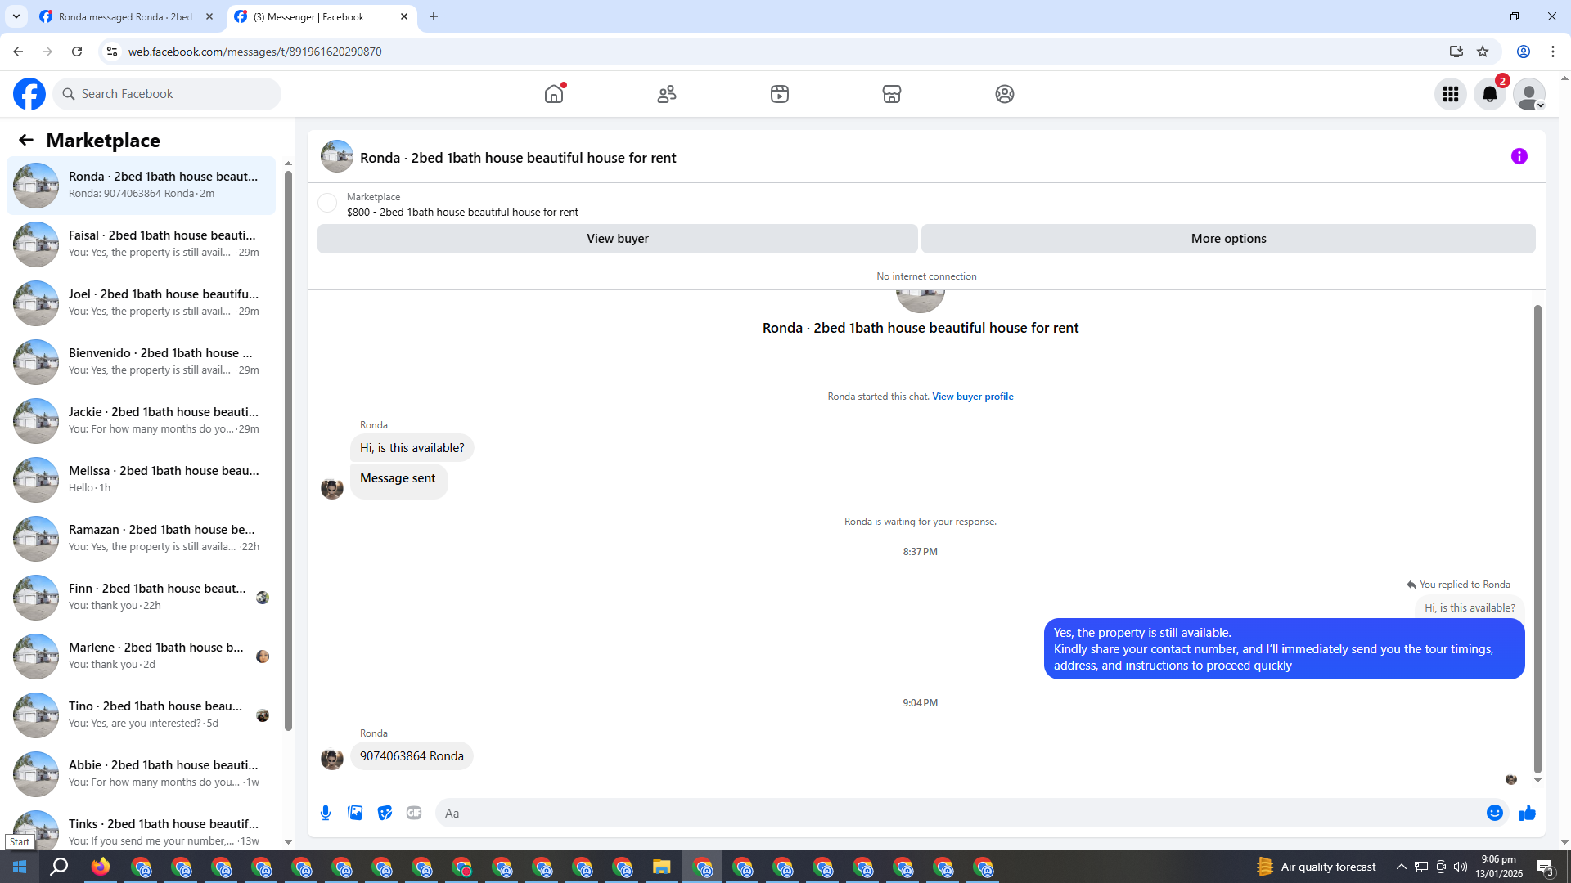The image size is (1571, 883).
Task: Click the View buyer button
Action: pyautogui.click(x=617, y=239)
